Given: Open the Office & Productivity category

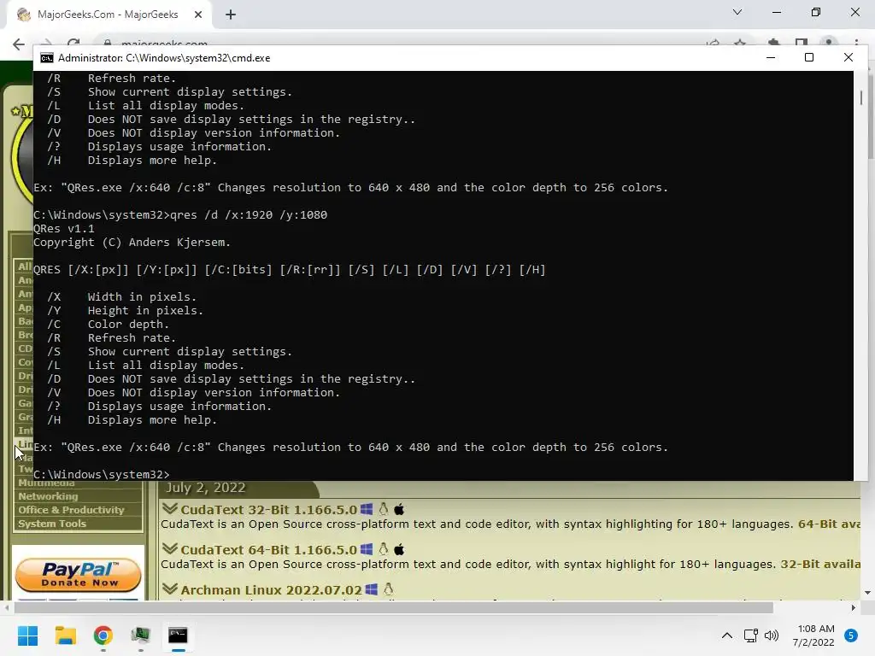Looking at the screenshot, I should point(71,510).
